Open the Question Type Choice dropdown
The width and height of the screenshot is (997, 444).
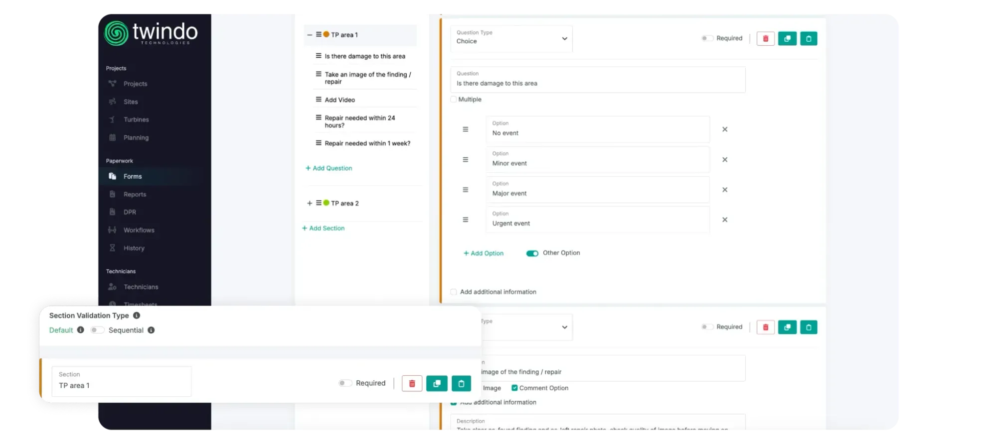(x=511, y=38)
